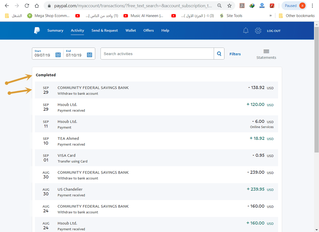
Task: Open the Send & Request tab
Action: (104, 31)
